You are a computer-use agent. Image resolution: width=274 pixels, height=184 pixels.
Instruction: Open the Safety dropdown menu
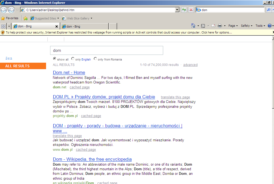pyautogui.click(x=246, y=26)
